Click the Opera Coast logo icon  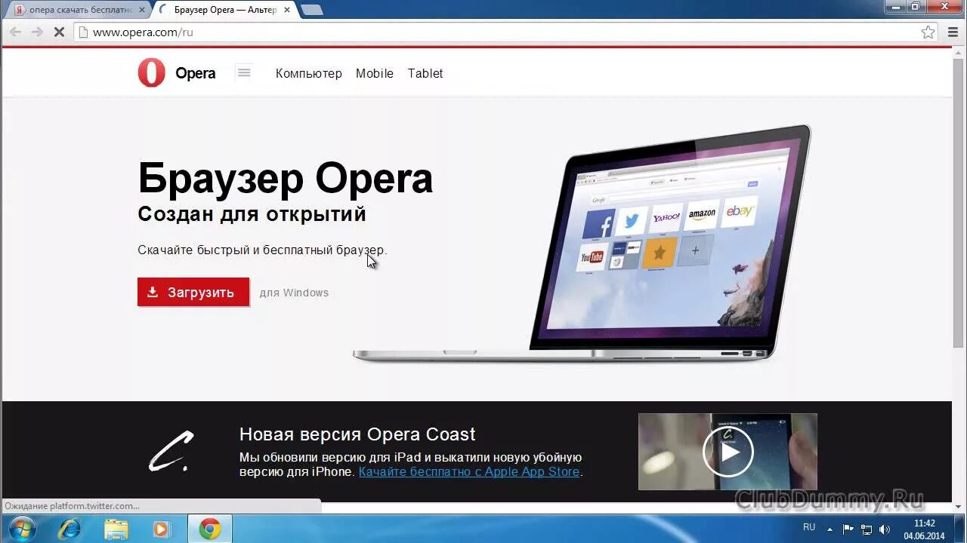[171, 451]
